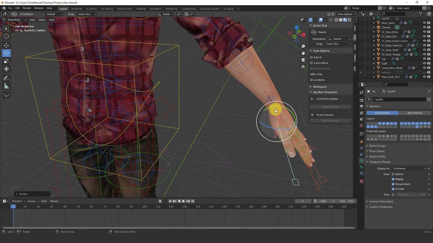The width and height of the screenshot is (433, 243).
Task: Hide Biker_Jeans using its eye icon
Action: pyautogui.click(x=425, y=23)
